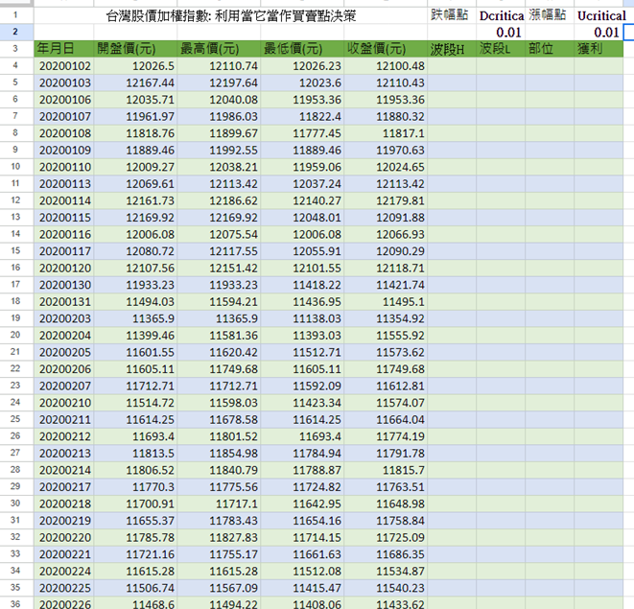Screen dimensions: 634x609
Task: Edit the 0.01 value under Ucritical
Action: (599, 32)
